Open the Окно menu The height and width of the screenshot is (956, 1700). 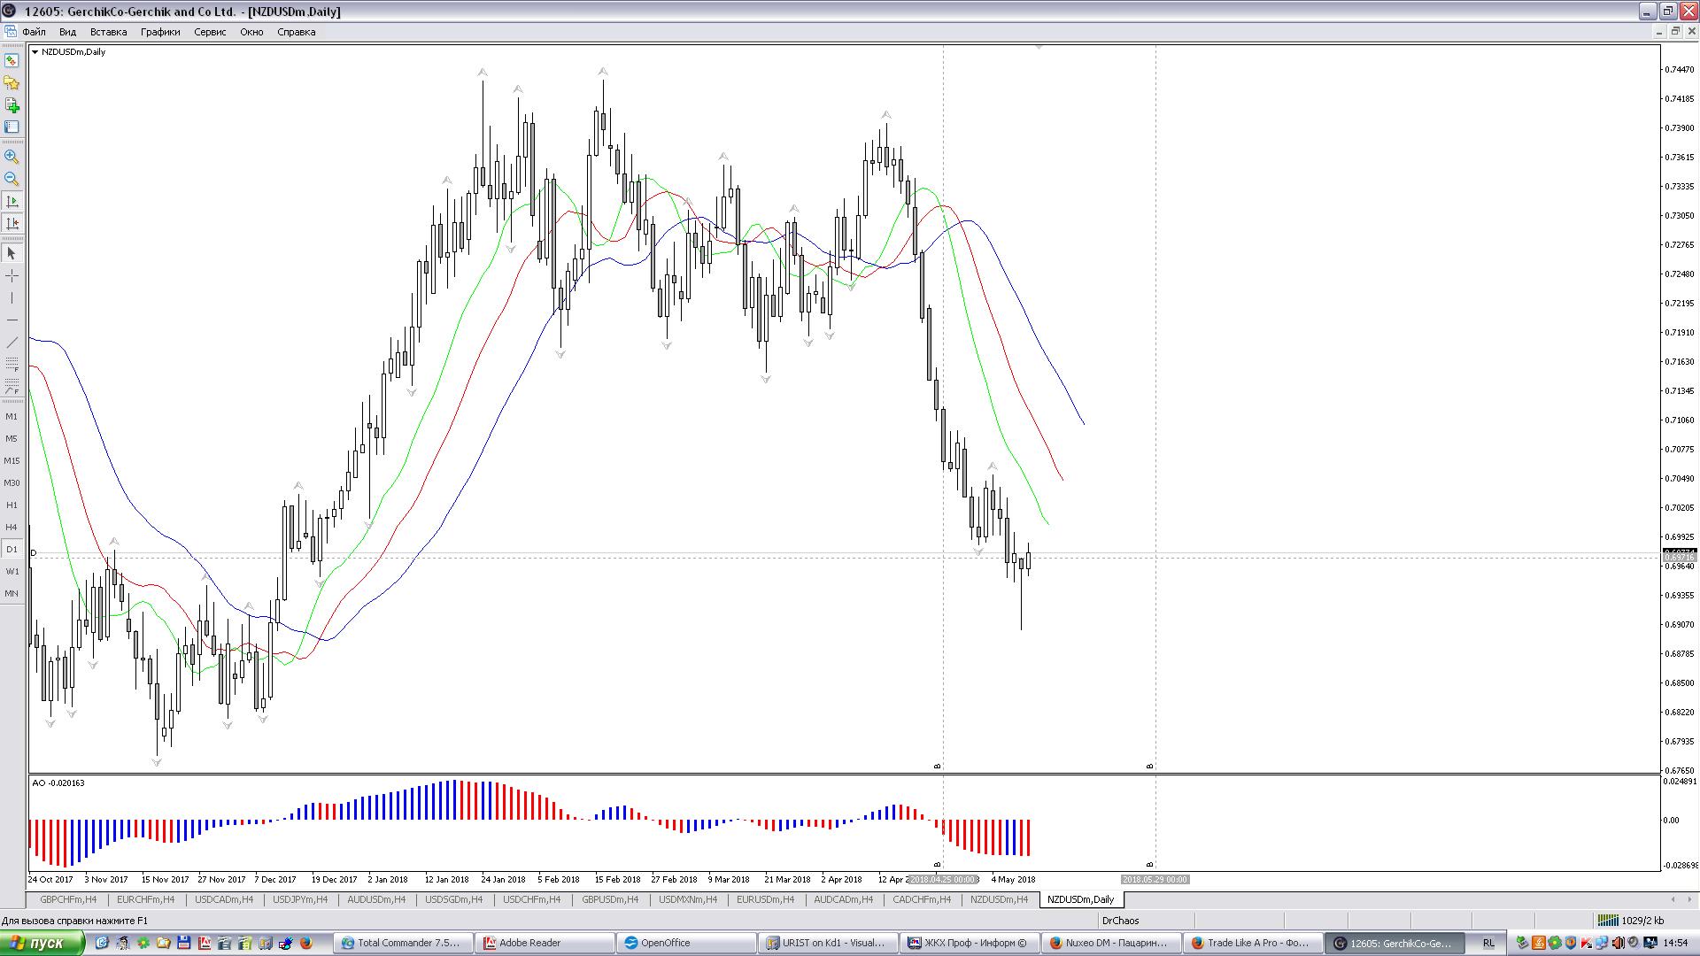tap(251, 32)
